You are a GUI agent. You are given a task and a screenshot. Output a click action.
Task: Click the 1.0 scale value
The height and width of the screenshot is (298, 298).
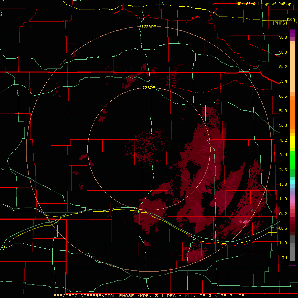283,199
